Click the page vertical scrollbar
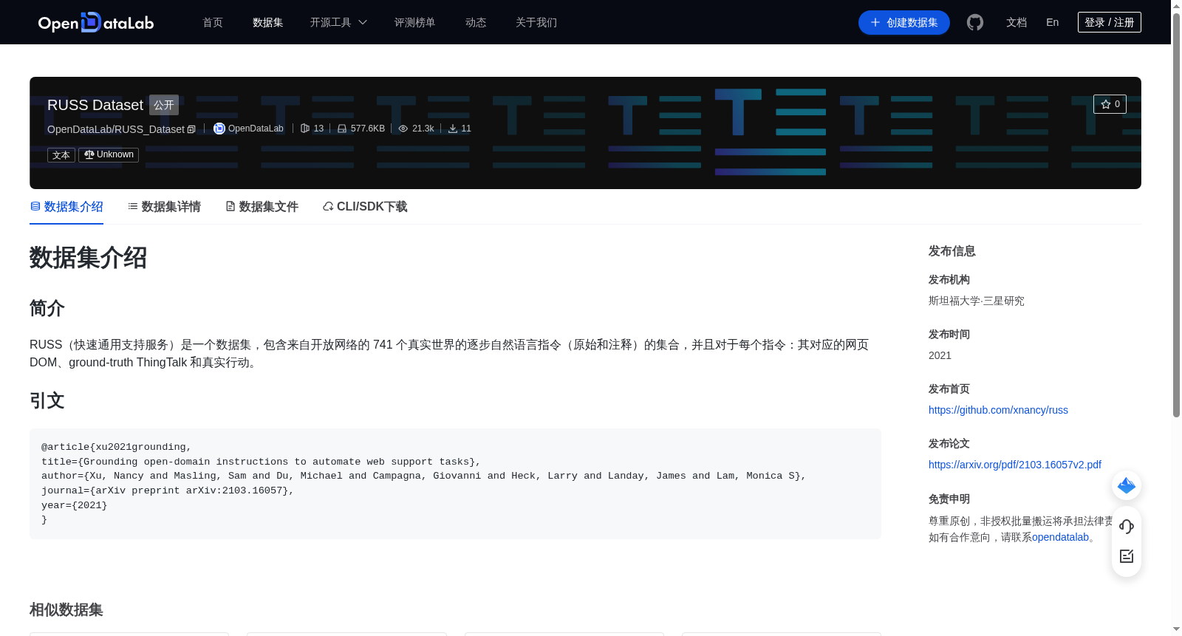Screen dimensions: 1182x636 point(1176,214)
